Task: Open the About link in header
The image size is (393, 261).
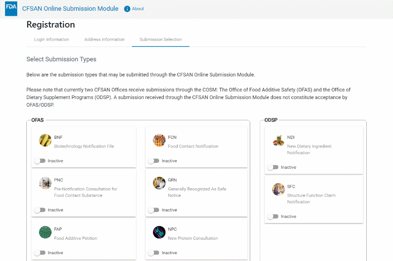Action: [138, 9]
